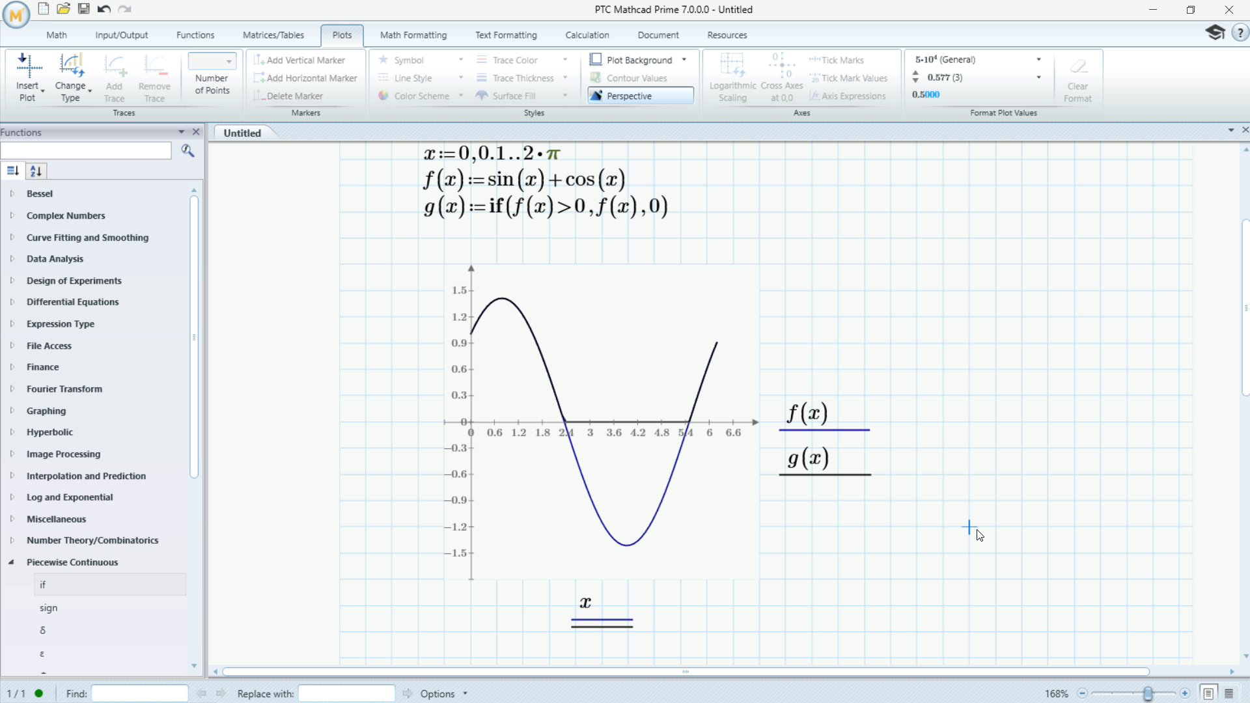Viewport: 1250px width, 703px height.
Task: Click replace arrow icon beside Replace field
Action: coord(408,694)
